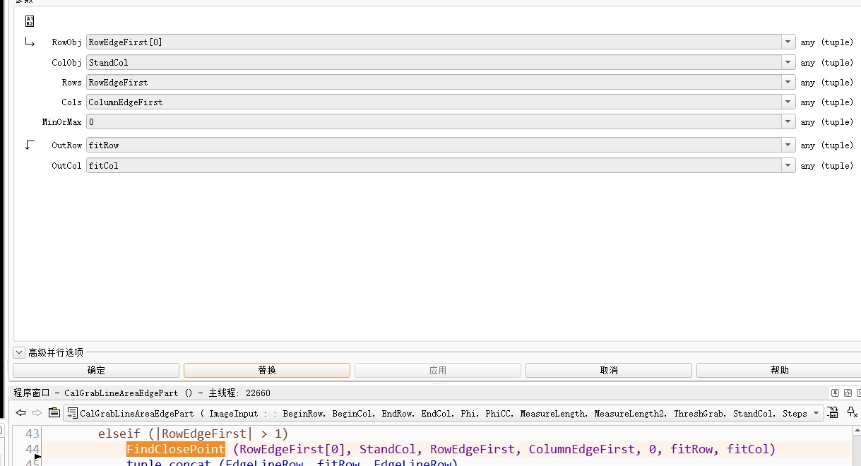This screenshot has height=466, width=861.
Task: Collapse the 高级并行选项 section
Action: coord(19,352)
